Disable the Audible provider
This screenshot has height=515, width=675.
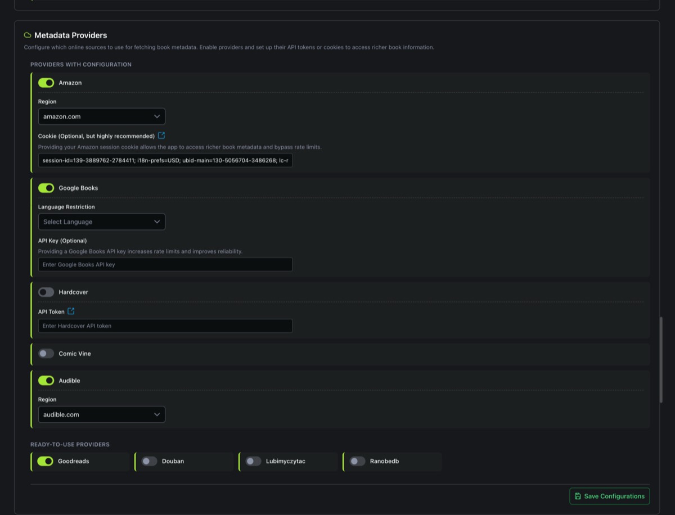pyautogui.click(x=46, y=381)
